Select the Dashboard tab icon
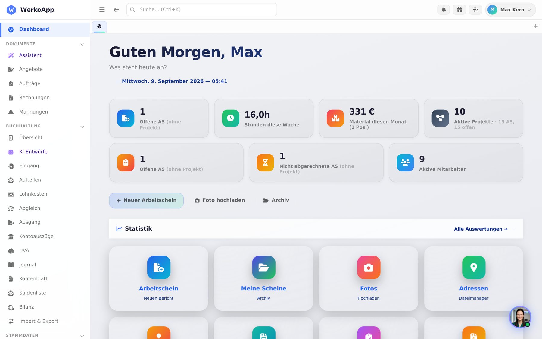 99,27
